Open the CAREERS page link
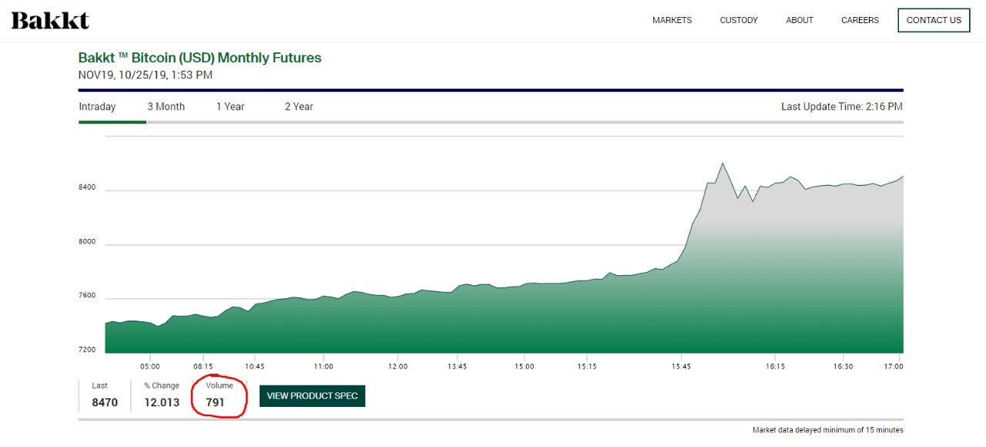The width and height of the screenshot is (986, 447). 860,20
